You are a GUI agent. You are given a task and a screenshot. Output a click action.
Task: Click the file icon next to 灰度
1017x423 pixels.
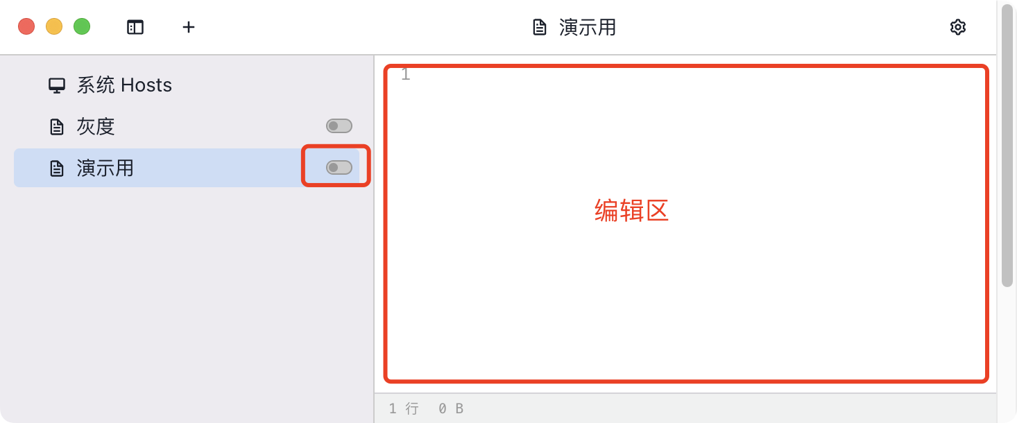coord(57,127)
